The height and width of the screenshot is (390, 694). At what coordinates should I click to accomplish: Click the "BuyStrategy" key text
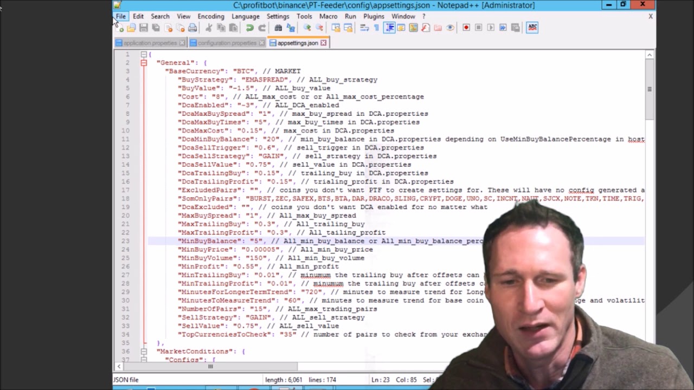pyautogui.click(x=206, y=80)
